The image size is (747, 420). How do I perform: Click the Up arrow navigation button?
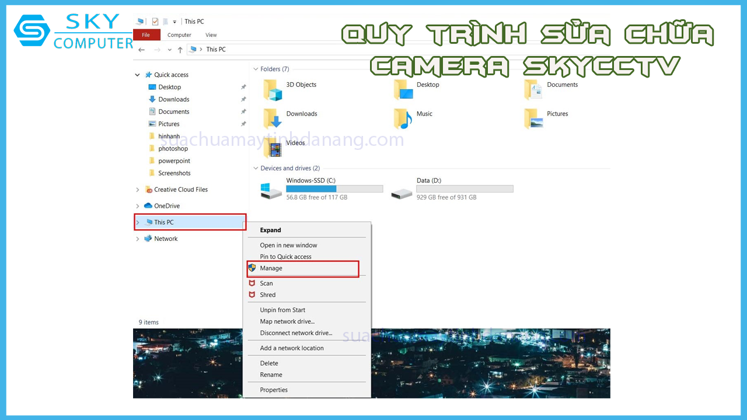(x=180, y=50)
